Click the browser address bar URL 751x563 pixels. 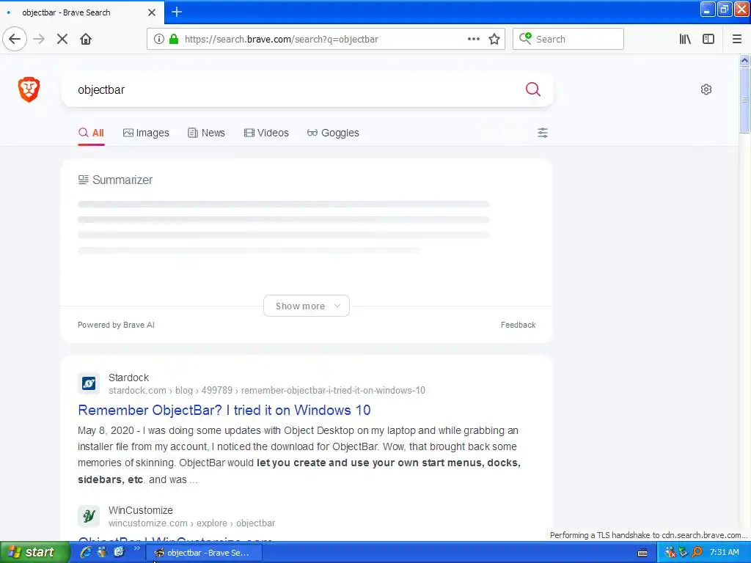(281, 40)
